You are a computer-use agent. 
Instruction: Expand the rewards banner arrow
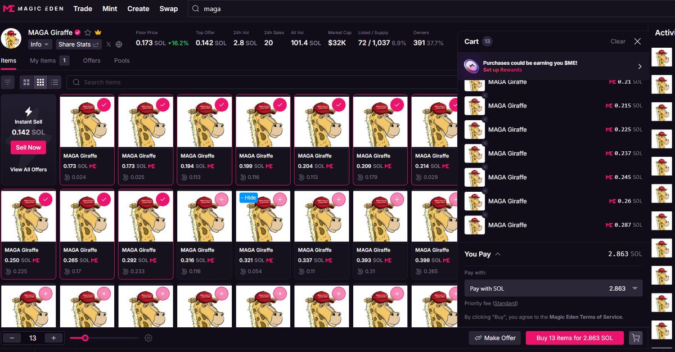click(640, 66)
